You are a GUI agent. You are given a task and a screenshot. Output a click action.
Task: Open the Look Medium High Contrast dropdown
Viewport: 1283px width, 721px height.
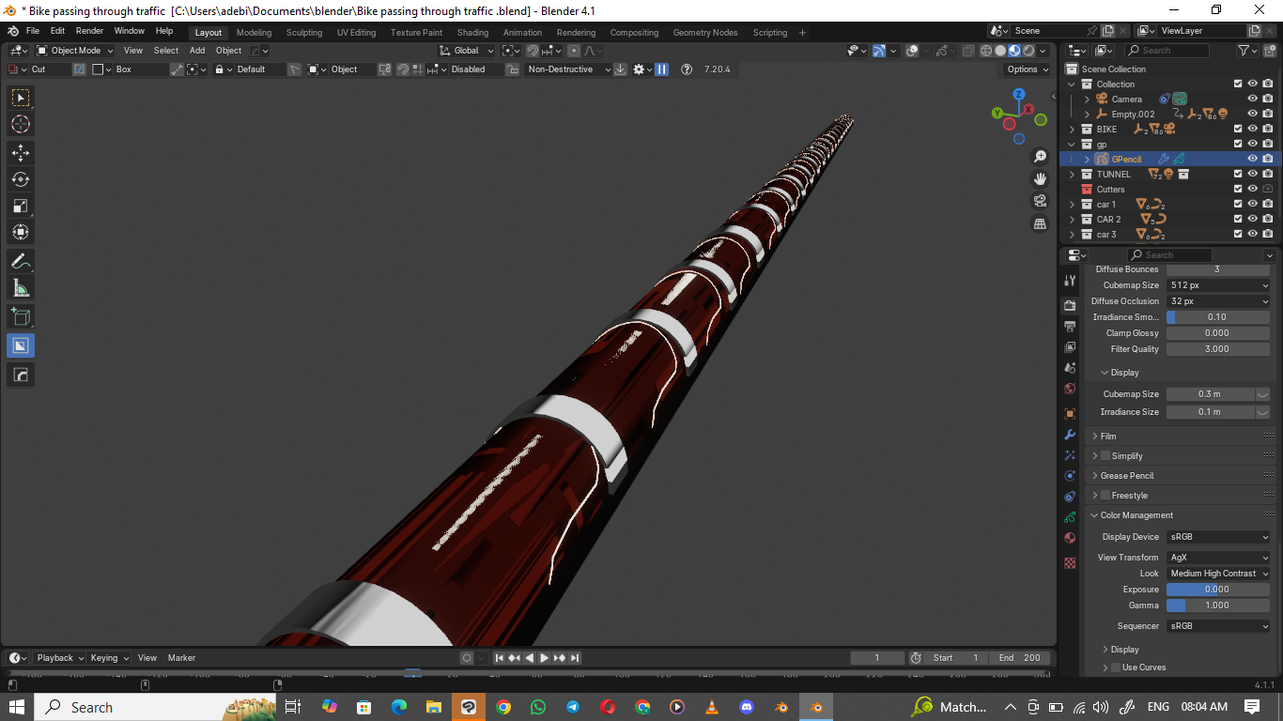pos(1218,573)
